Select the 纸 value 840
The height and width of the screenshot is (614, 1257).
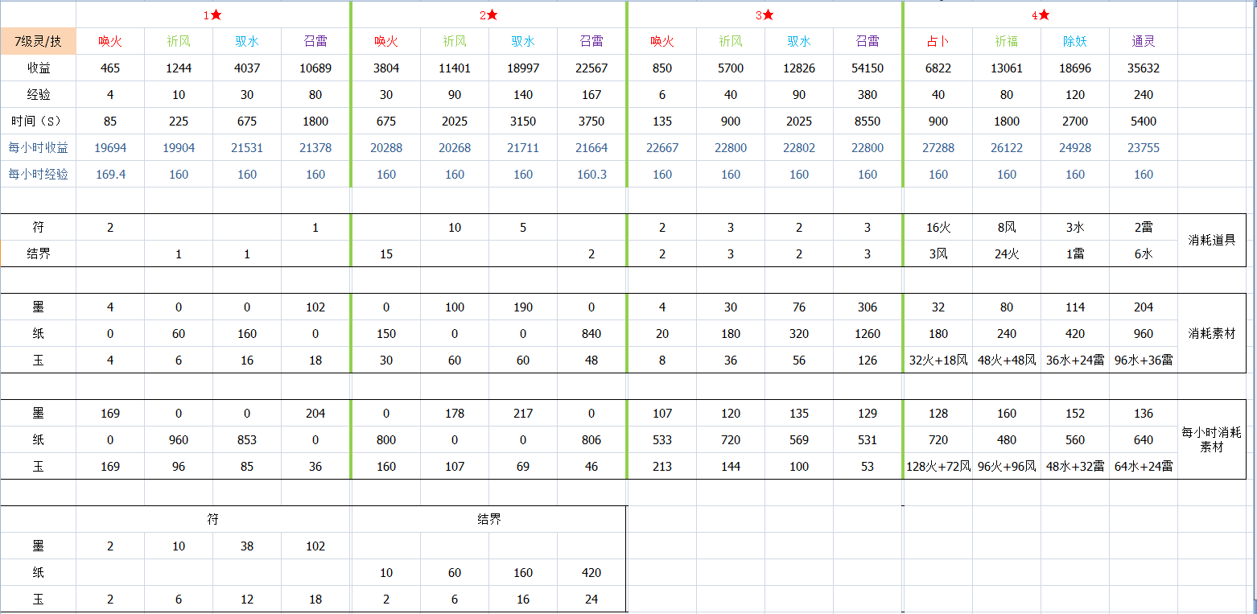[x=591, y=333]
